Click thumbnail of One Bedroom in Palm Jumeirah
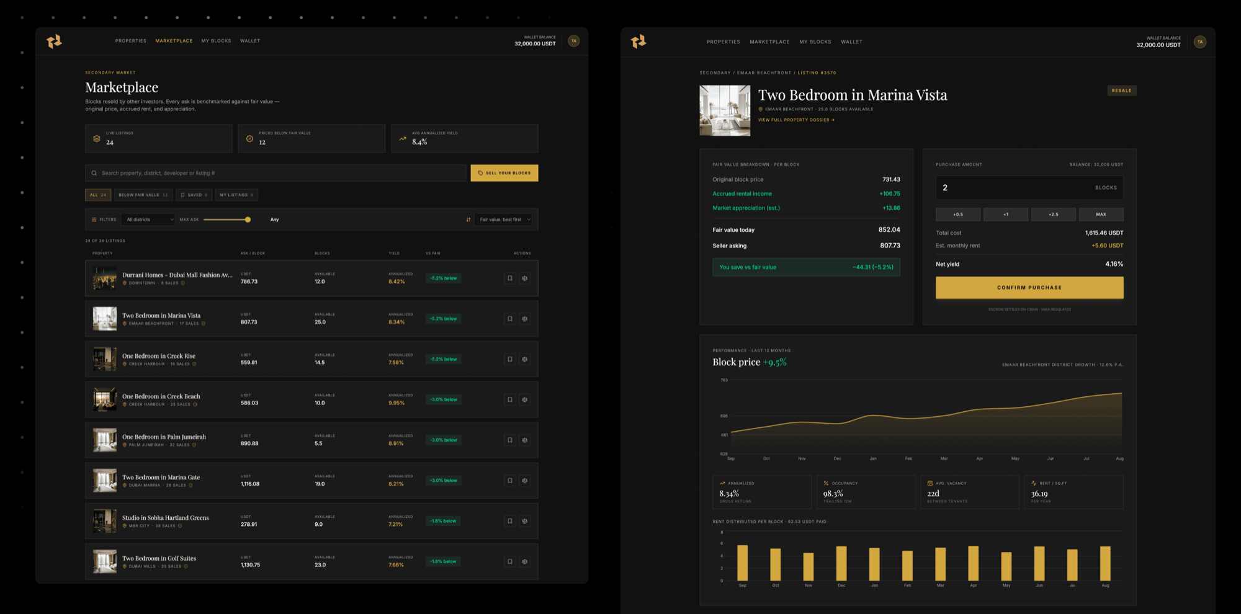 tap(105, 440)
